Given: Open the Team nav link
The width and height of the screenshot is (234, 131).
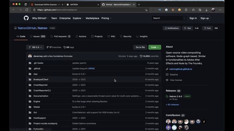Looking at the screenshot, I should tap(54, 18).
